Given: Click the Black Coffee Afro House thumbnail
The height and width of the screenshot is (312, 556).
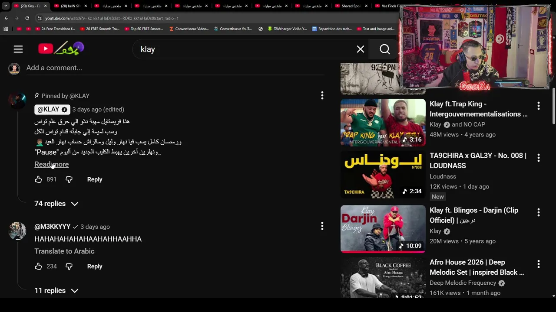Looking at the screenshot, I should pyautogui.click(x=383, y=278).
